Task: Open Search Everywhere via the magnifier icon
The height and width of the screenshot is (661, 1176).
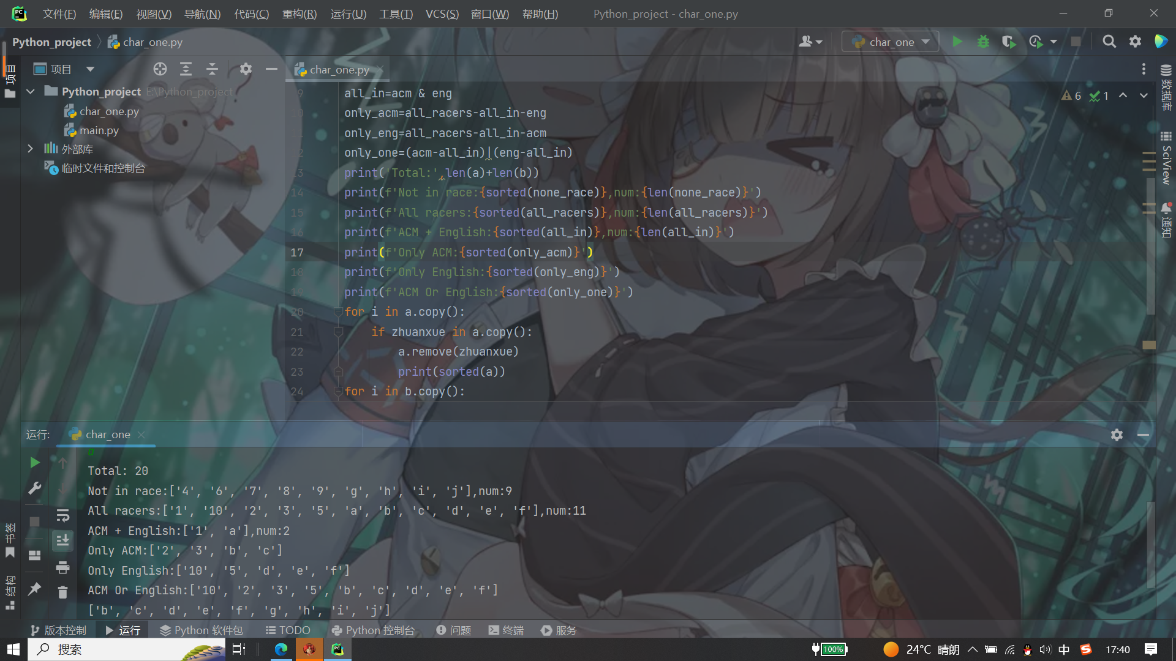Action: pyautogui.click(x=1109, y=42)
